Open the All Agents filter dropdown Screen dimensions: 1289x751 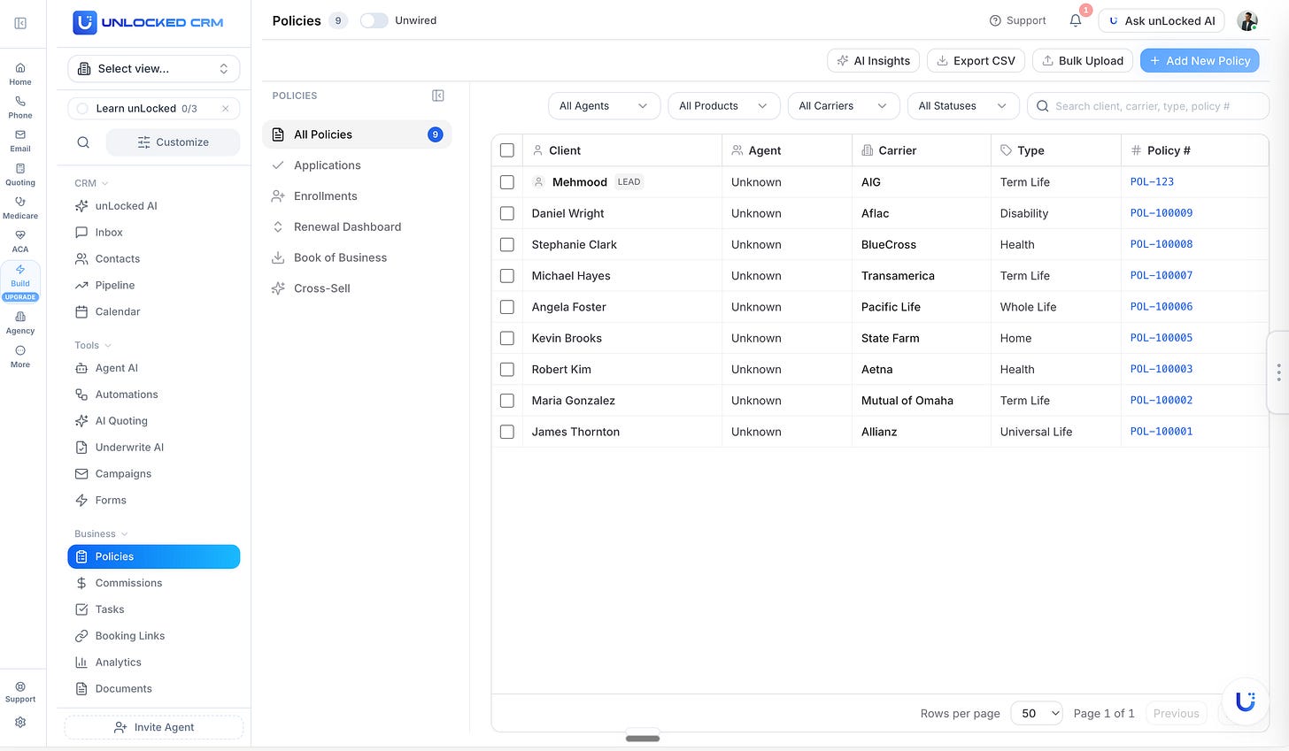pos(604,106)
